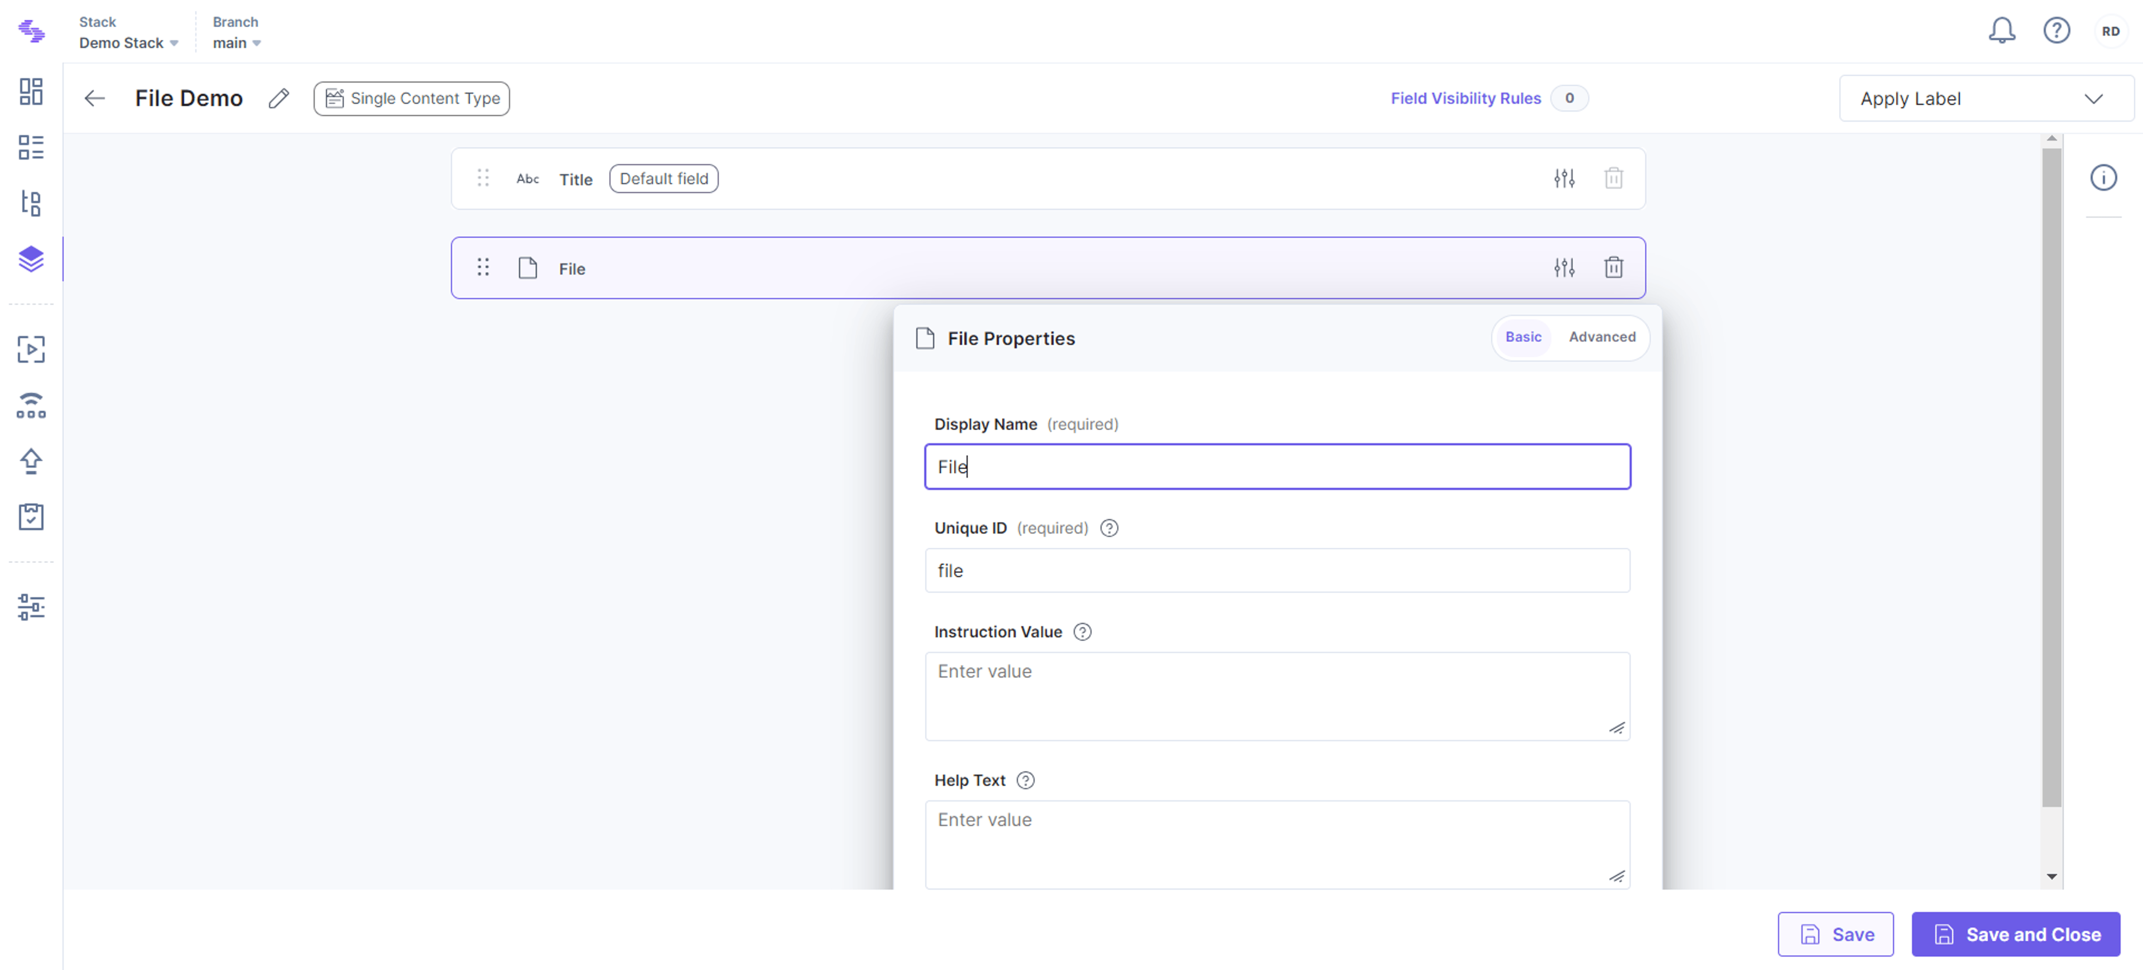Viewport: 2143px width, 970px height.
Task: Open the Publish Queue upload icon
Action: click(x=31, y=461)
